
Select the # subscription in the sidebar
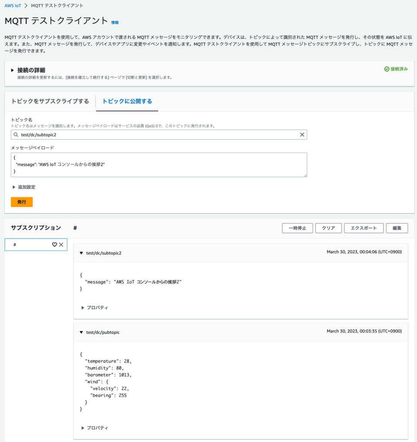[26, 244]
